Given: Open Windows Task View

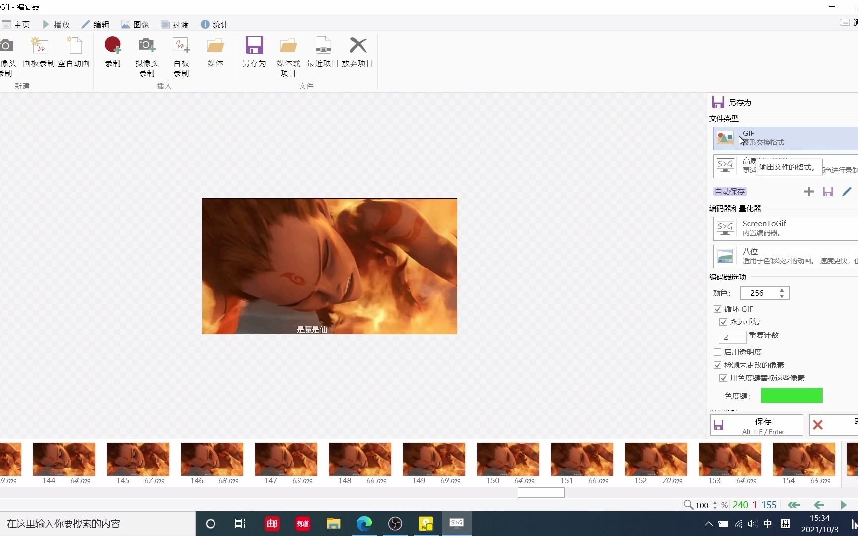Looking at the screenshot, I should point(240,524).
